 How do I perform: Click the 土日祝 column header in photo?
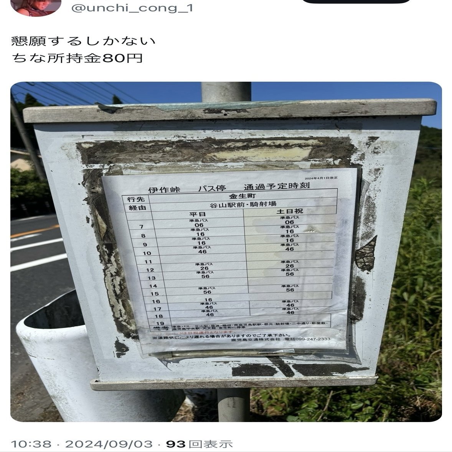tap(289, 211)
